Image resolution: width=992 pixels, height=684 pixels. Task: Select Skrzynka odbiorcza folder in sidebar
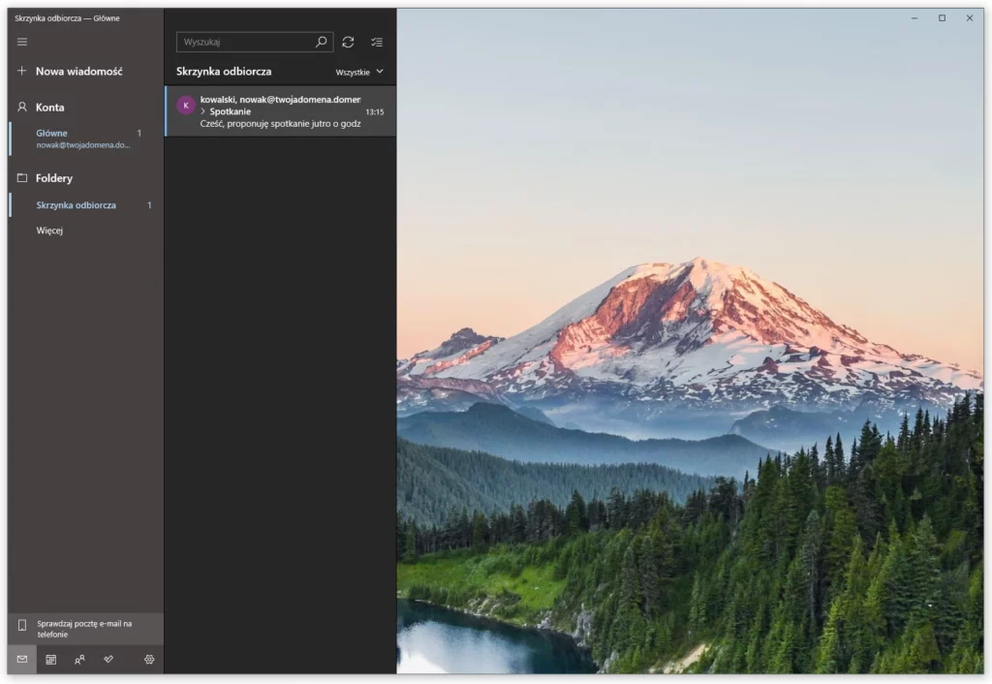pos(77,205)
